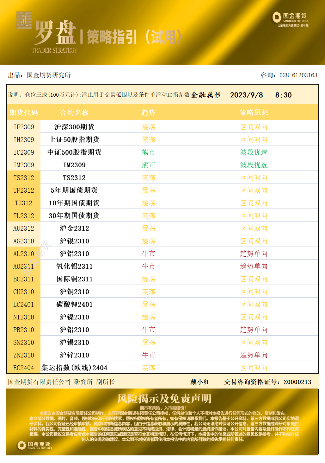Viewport: 325px width, 463px height.
Task: Click the AL2310 code cell
Action: (x=24, y=254)
